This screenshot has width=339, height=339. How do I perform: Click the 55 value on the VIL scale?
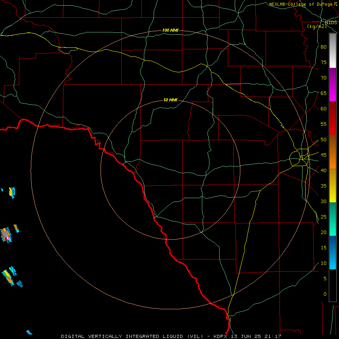(x=324, y=124)
